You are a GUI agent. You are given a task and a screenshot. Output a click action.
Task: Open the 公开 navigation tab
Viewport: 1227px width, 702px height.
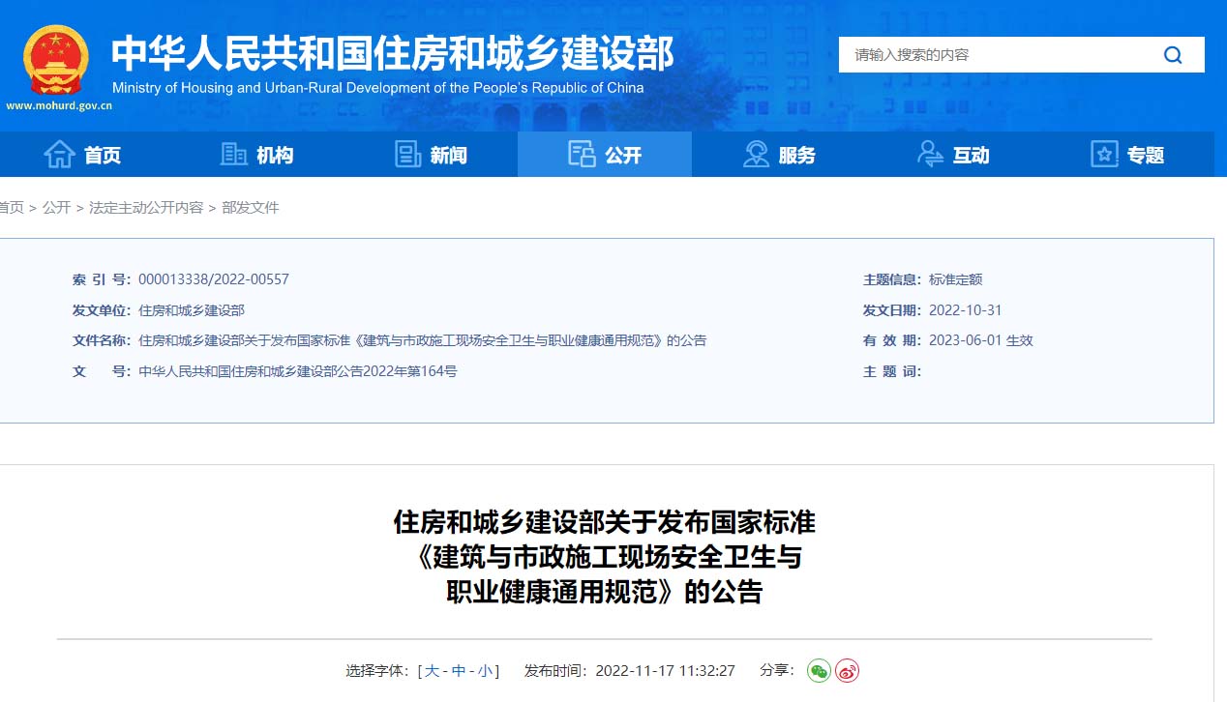(605, 155)
